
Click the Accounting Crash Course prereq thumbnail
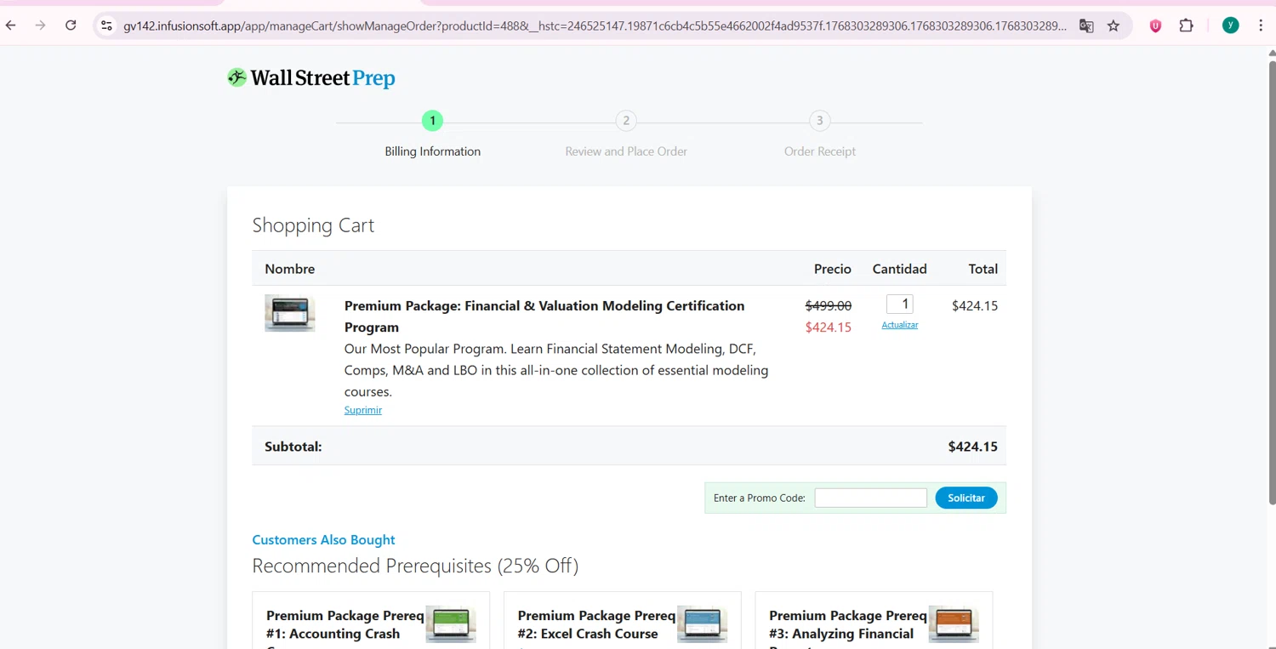(x=450, y=624)
